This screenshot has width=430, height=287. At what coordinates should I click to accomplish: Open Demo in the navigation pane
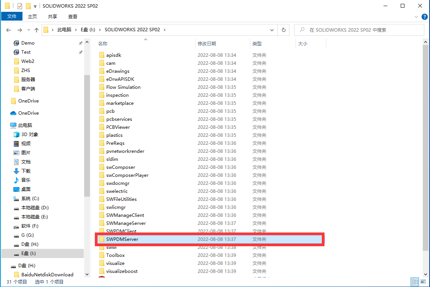[28, 43]
